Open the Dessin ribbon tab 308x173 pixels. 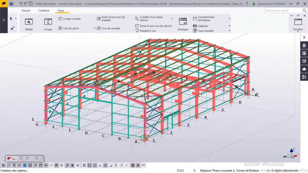coord(26,10)
